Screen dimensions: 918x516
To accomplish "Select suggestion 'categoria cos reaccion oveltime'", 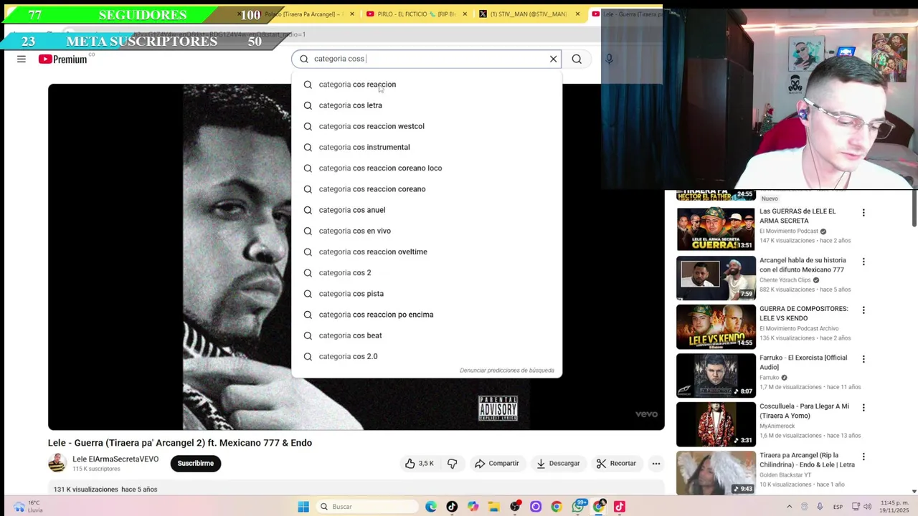I will coord(427,252).
